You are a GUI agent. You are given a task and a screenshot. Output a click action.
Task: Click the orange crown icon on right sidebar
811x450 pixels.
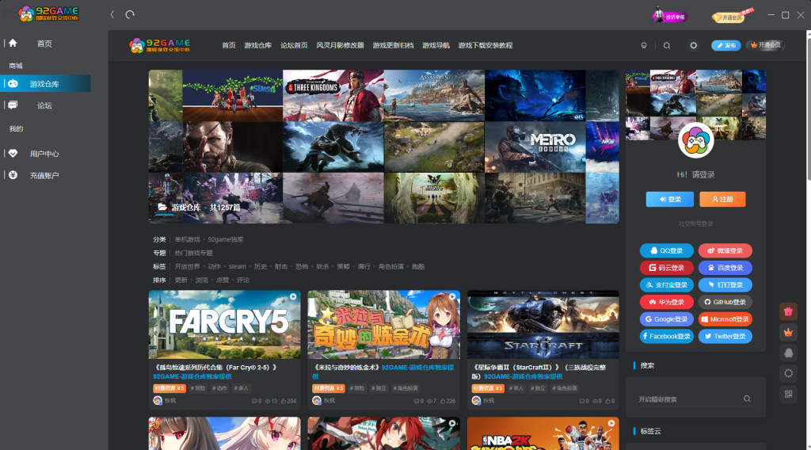coord(788,332)
